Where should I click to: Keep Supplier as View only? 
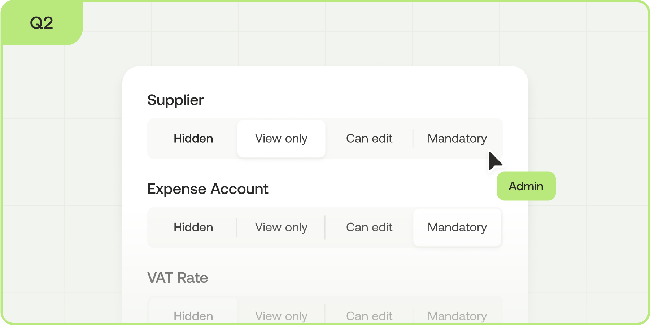click(281, 138)
